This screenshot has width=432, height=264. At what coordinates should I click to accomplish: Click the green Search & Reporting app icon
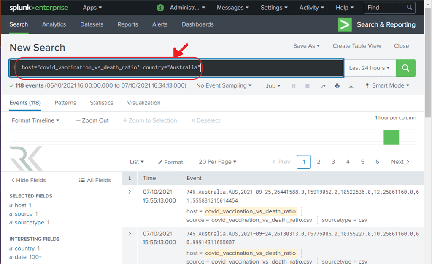[345, 24]
